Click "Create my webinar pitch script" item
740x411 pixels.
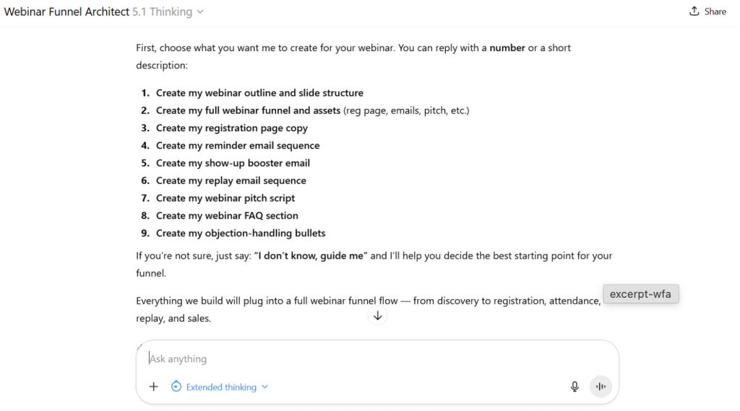tap(225, 198)
